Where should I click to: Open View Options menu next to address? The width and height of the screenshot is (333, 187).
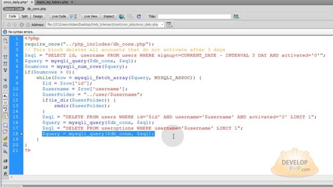click(x=169, y=25)
